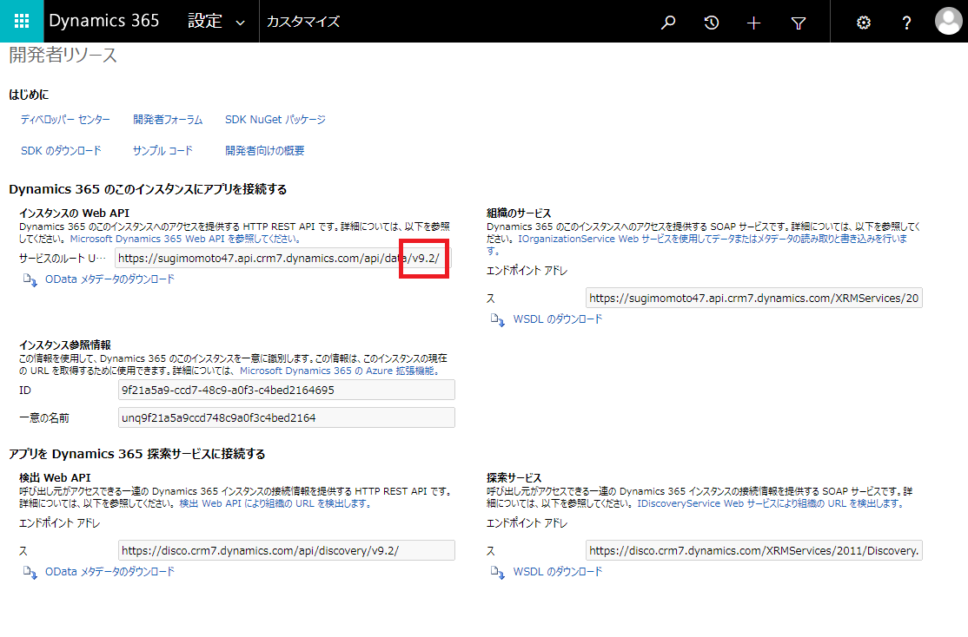Open recent items history icon
The height and width of the screenshot is (637, 968).
tap(711, 23)
